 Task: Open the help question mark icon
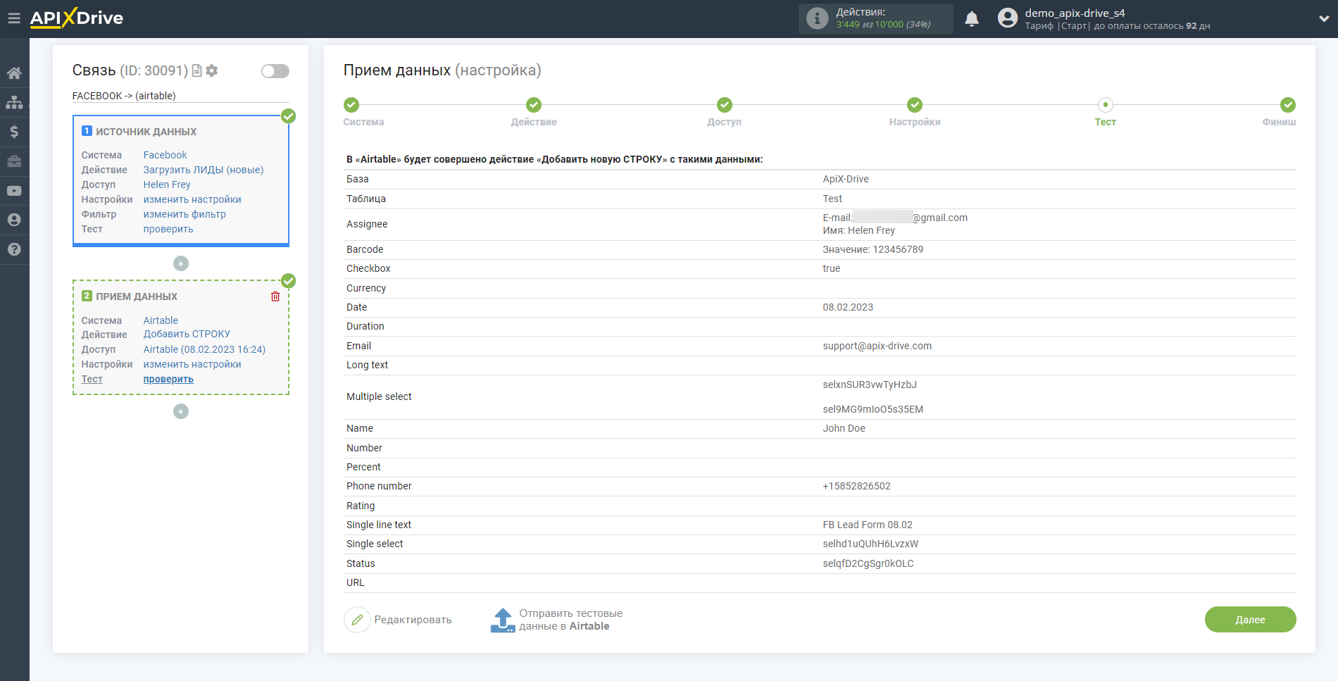(14, 249)
